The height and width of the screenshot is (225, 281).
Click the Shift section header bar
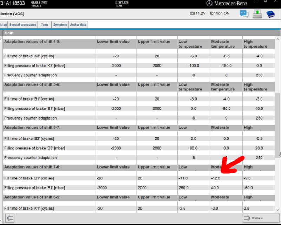(x=140, y=33)
